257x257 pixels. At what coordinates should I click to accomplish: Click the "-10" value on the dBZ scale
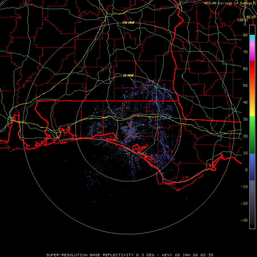coord(244,187)
